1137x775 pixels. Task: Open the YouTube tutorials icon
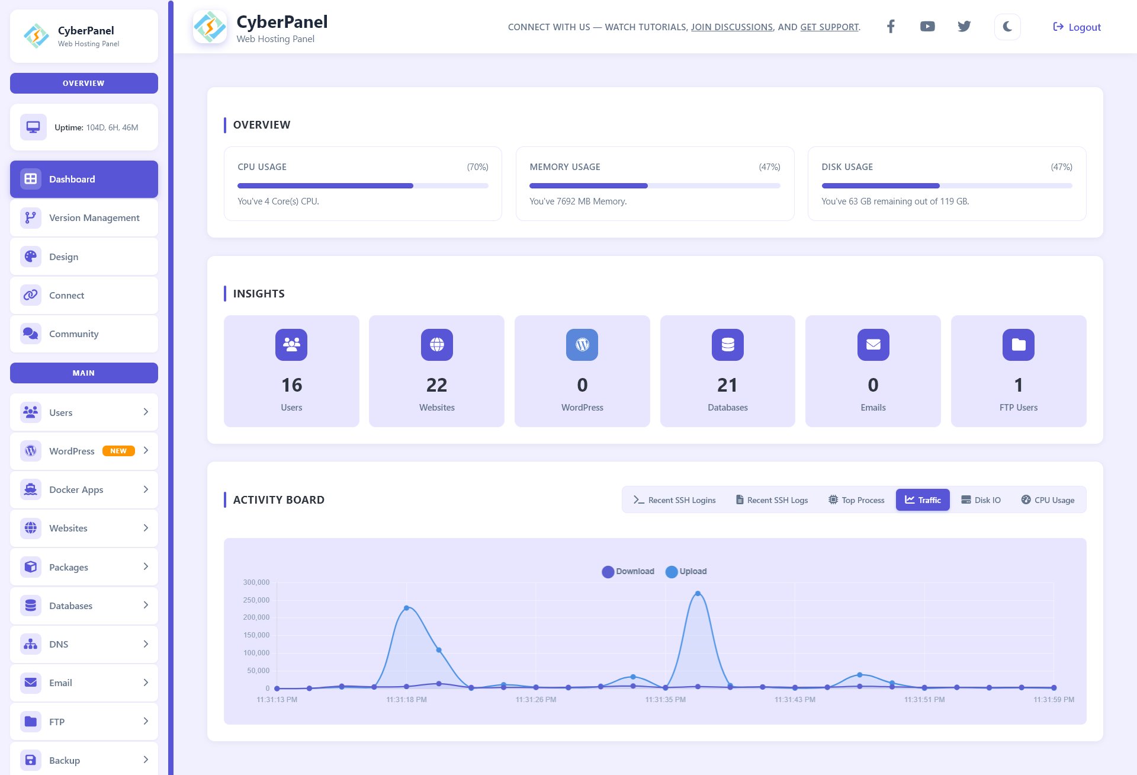[927, 27]
